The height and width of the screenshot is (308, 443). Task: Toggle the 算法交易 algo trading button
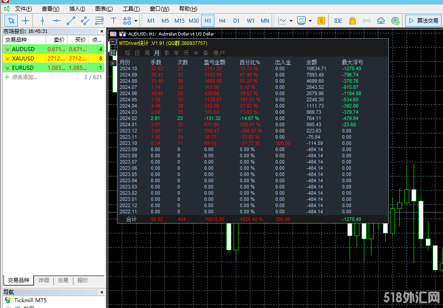tap(423, 20)
